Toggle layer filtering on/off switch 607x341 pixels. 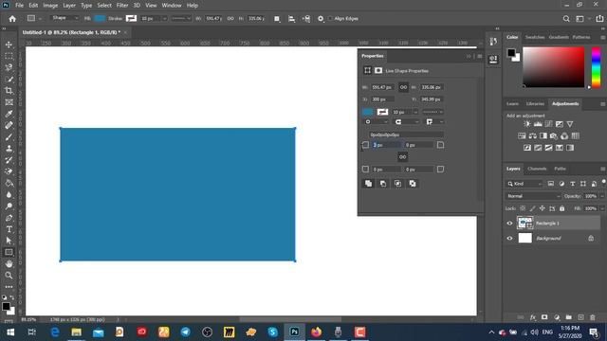tap(603, 182)
